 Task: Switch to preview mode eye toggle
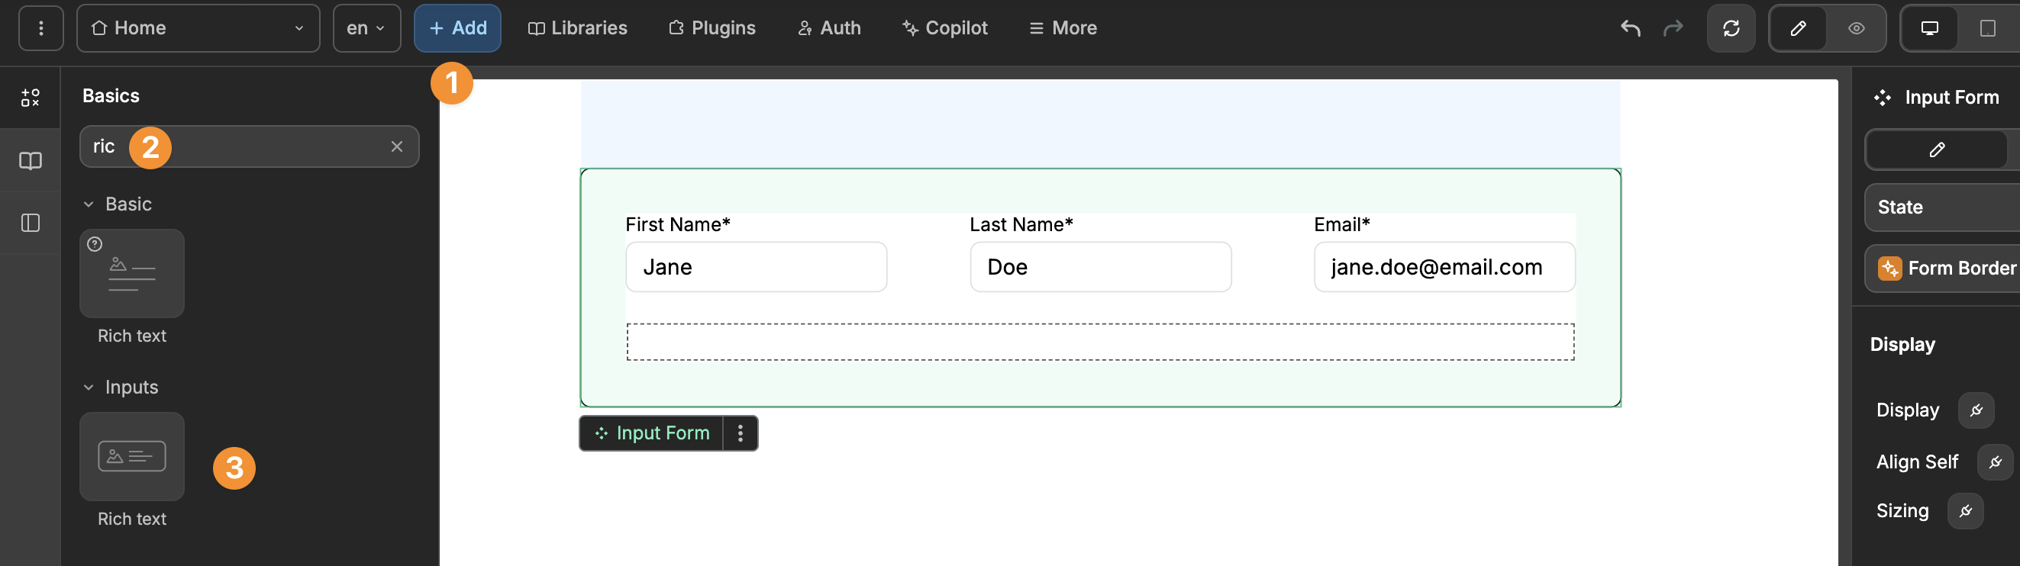coord(1855,28)
